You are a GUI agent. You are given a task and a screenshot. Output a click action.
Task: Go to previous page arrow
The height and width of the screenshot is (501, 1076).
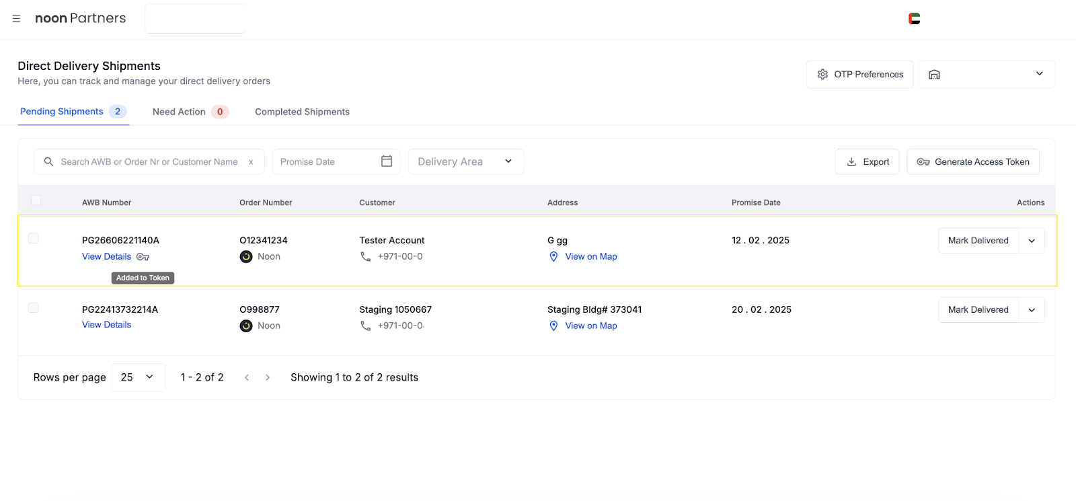[247, 378]
